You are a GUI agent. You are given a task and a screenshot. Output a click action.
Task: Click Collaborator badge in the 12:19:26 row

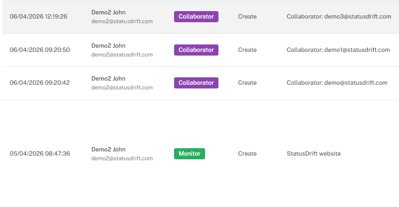coord(196,17)
